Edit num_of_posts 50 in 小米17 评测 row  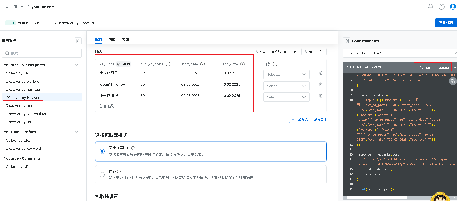coord(143,73)
